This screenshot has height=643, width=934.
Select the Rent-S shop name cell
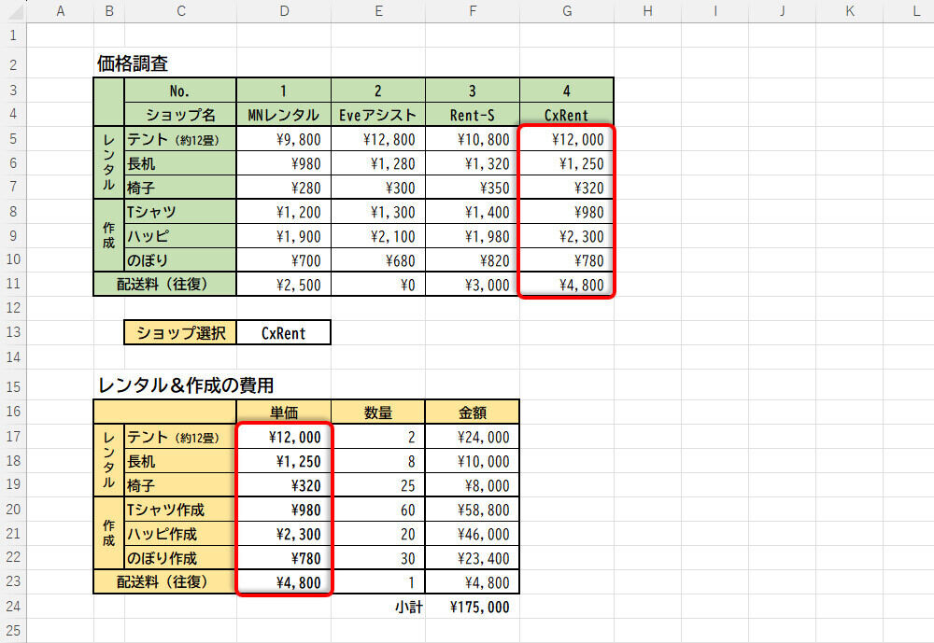coord(473,114)
